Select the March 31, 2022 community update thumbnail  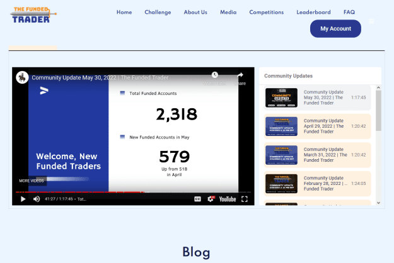click(281, 155)
